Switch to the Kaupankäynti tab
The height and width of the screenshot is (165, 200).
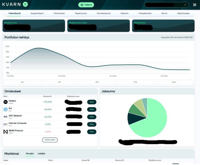point(37,13)
